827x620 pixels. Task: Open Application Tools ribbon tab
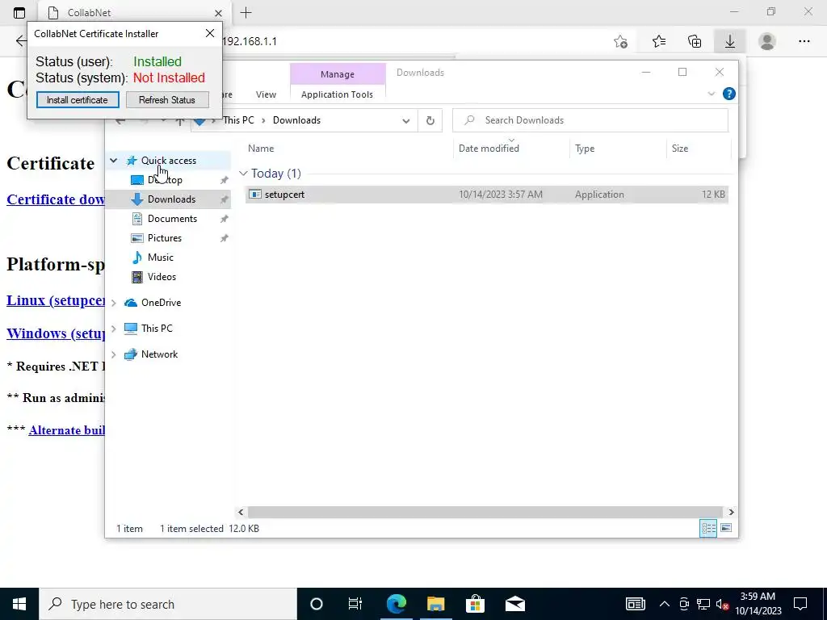[337, 94]
